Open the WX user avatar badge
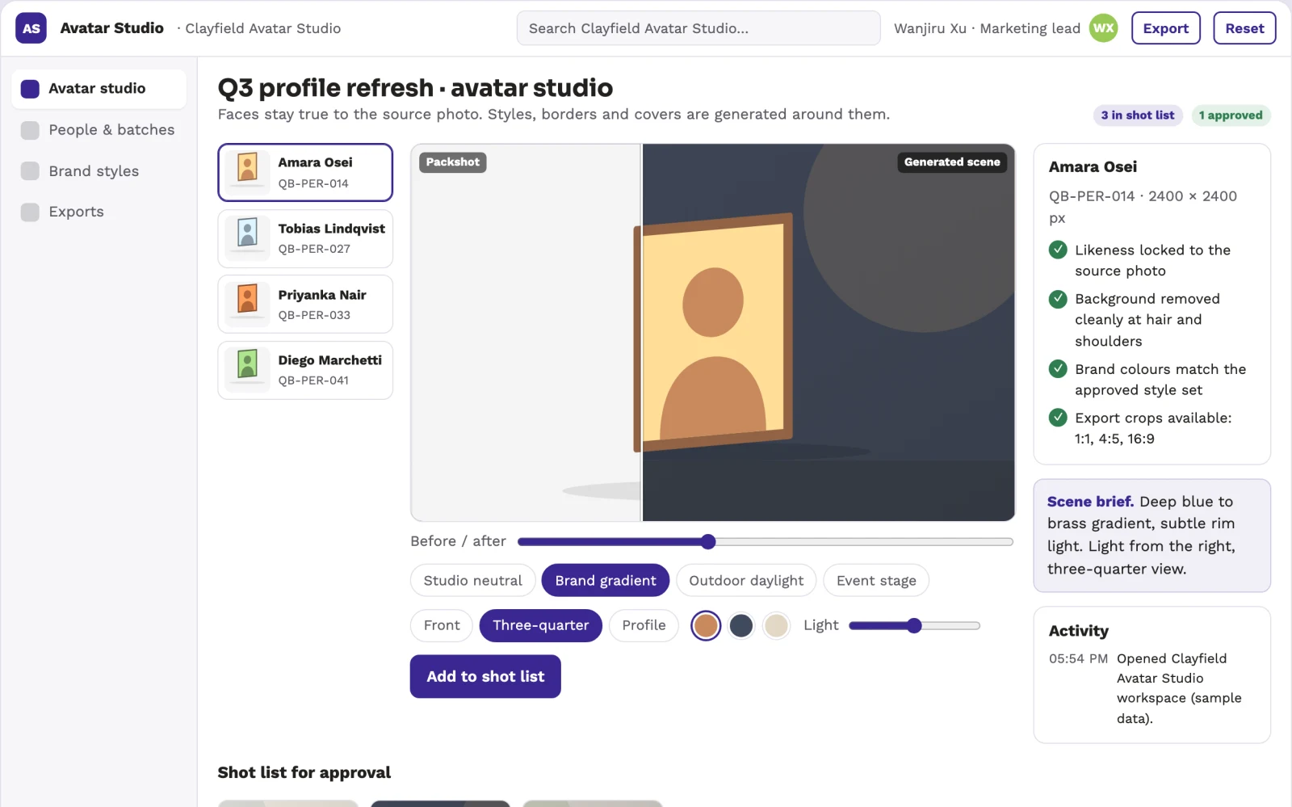Viewport: 1292px width, 807px height. click(x=1103, y=28)
